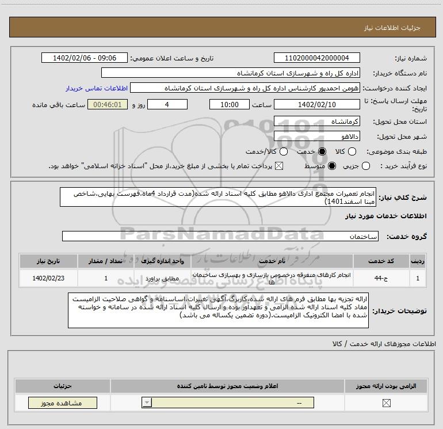Click the الزامی بودن ارائه مجوز header
The image size is (443, 429).
click(386, 386)
